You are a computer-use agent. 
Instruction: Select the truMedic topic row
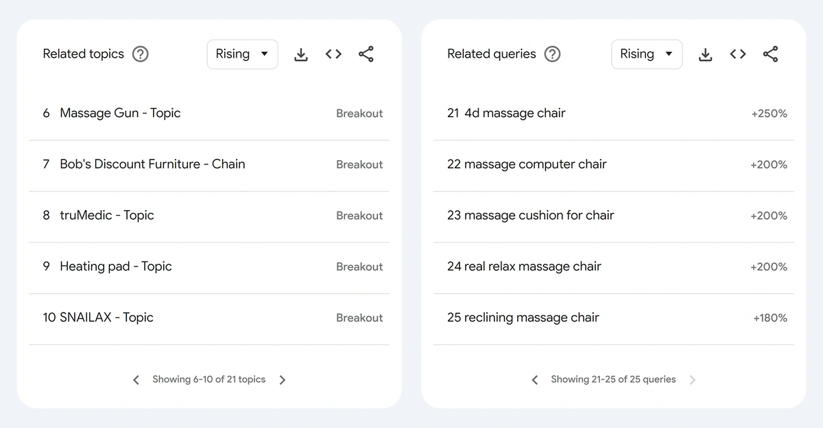(209, 216)
